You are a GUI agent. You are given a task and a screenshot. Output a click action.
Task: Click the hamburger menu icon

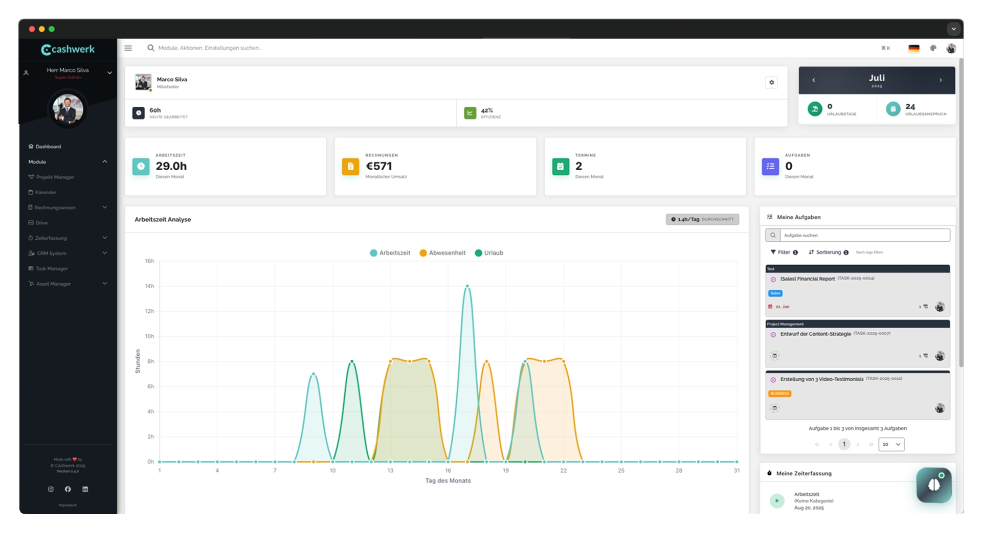pos(128,48)
